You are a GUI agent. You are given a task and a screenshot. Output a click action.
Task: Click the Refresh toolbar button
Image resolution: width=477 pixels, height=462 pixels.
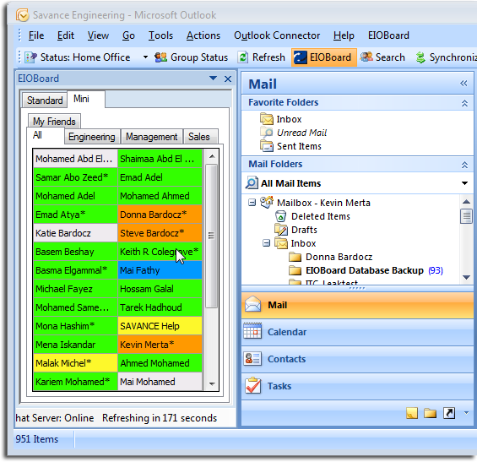pyautogui.click(x=262, y=57)
